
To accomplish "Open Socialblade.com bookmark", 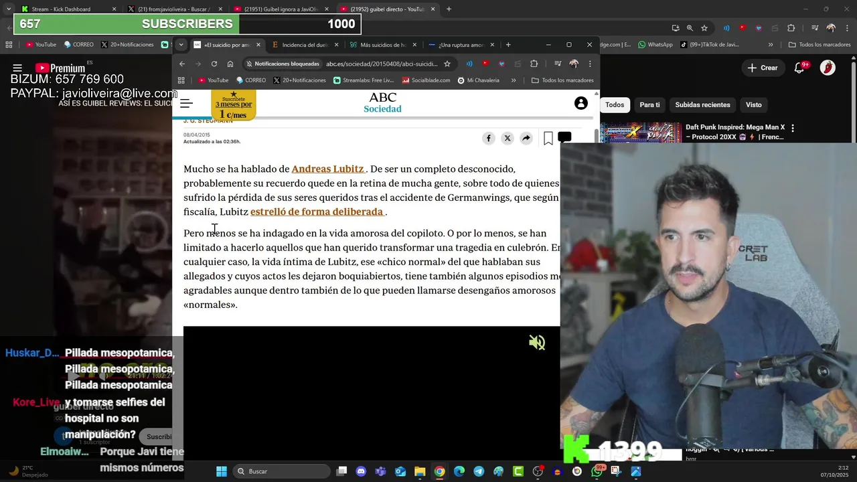I will (426, 80).
